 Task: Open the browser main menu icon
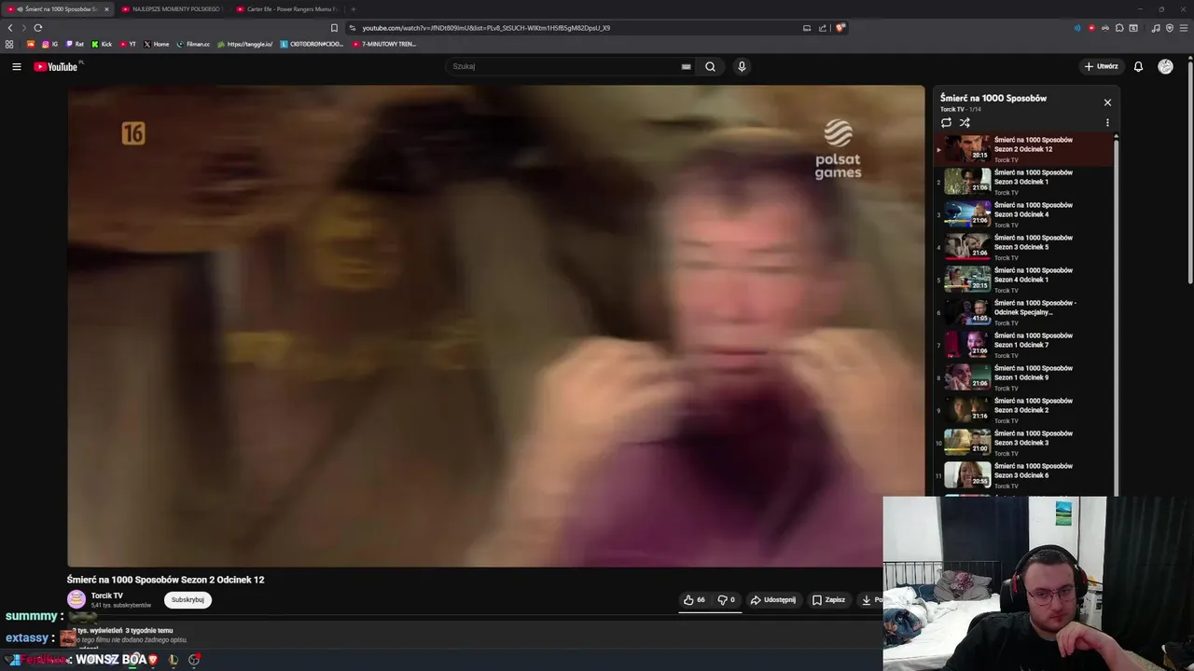coord(1184,28)
